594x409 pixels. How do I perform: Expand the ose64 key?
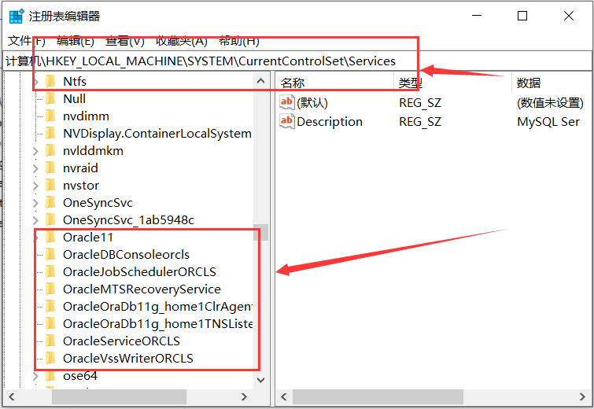click(35, 376)
